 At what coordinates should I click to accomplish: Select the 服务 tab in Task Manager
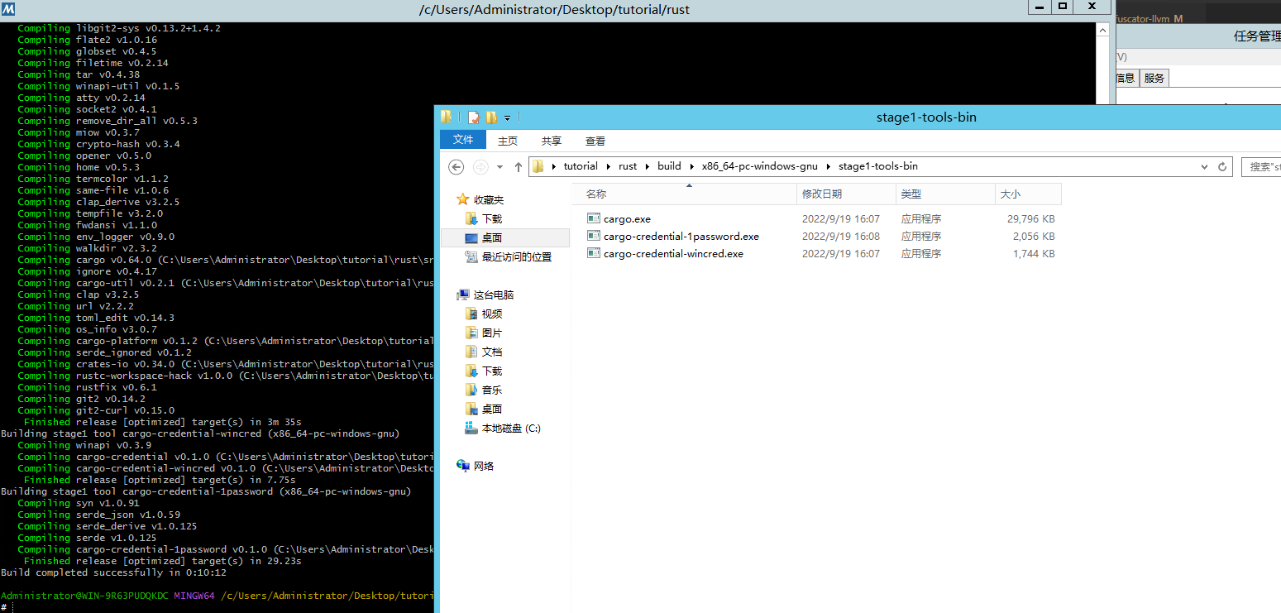point(1154,78)
